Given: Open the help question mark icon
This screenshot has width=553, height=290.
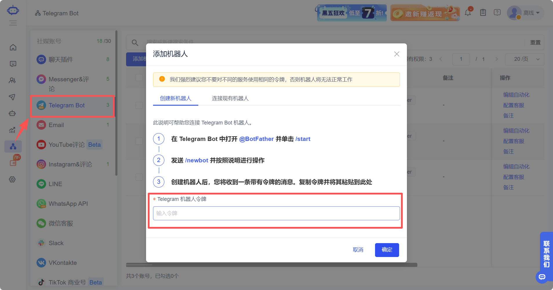Looking at the screenshot, I should pos(497,12).
